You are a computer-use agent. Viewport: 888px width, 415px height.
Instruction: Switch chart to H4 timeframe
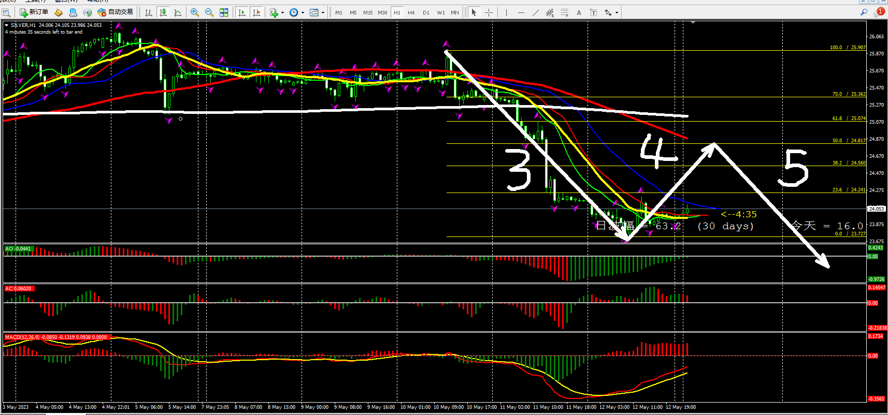(x=411, y=12)
